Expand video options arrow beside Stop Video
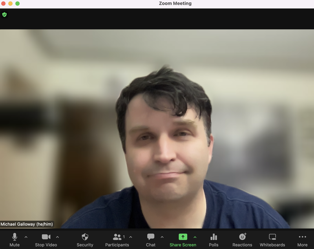 57,237
